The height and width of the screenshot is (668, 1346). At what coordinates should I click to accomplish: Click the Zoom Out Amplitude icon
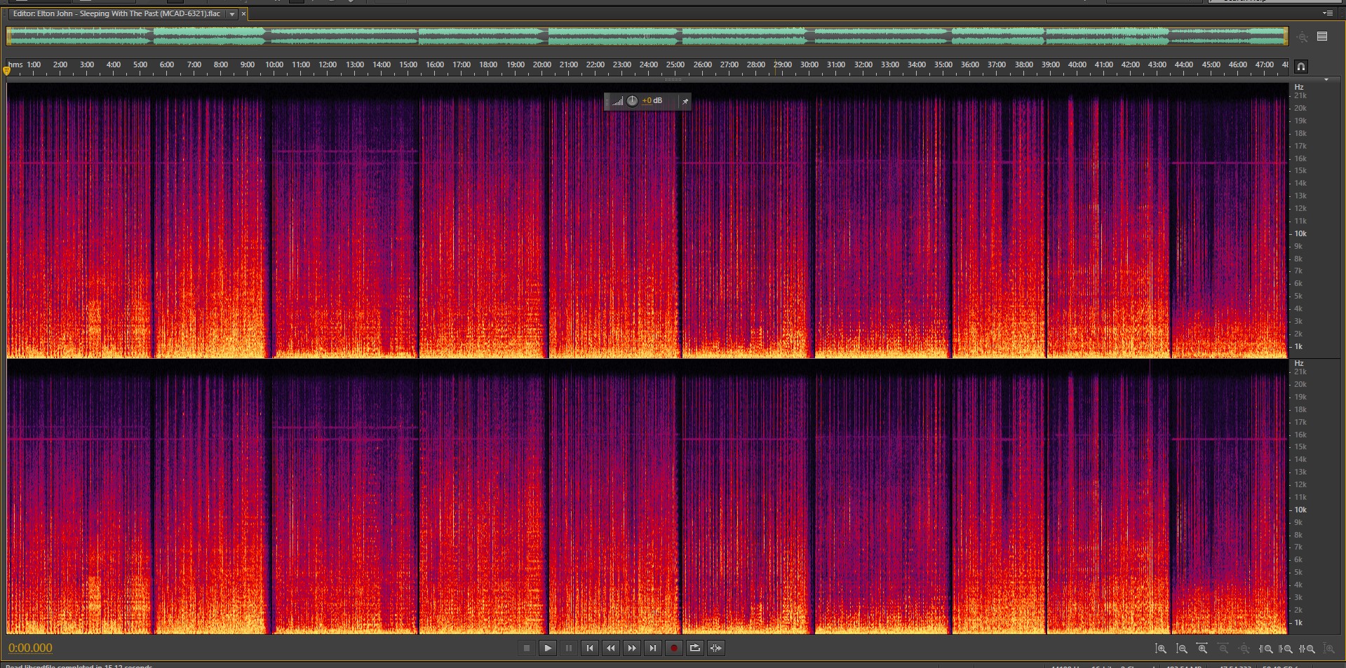click(1182, 649)
